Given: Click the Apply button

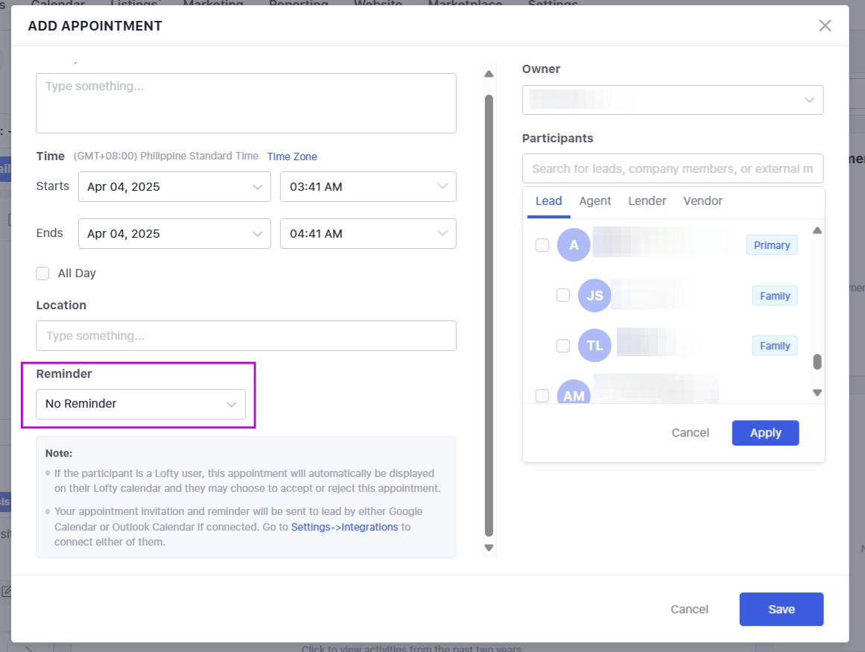Looking at the screenshot, I should click(x=765, y=433).
